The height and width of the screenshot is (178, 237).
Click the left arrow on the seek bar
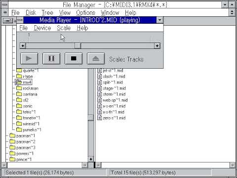click(23, 45)
